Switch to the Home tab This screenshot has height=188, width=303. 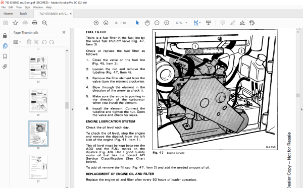(x=8, y=14)
